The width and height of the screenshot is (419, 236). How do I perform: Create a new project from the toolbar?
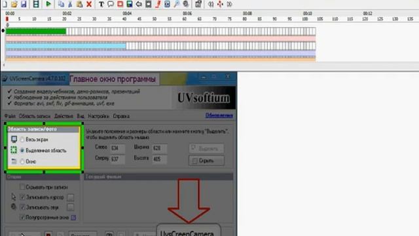pos(5,4)
